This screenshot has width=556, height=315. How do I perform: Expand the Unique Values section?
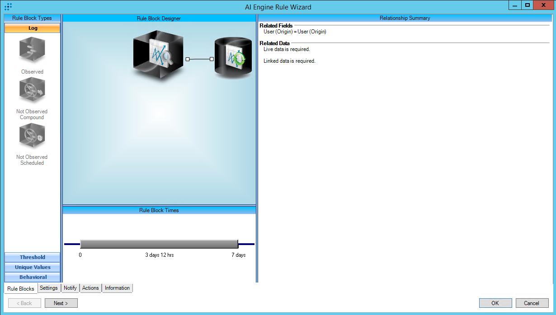(32, 267)
